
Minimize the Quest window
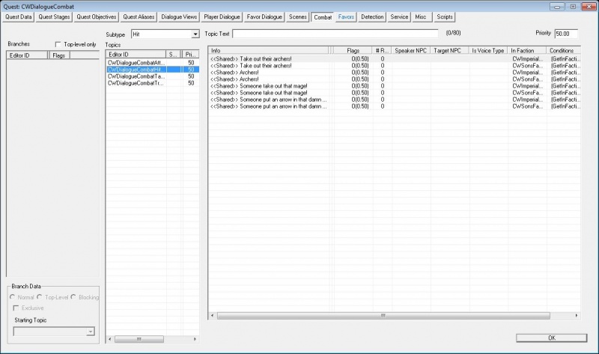tap(557, 7)
